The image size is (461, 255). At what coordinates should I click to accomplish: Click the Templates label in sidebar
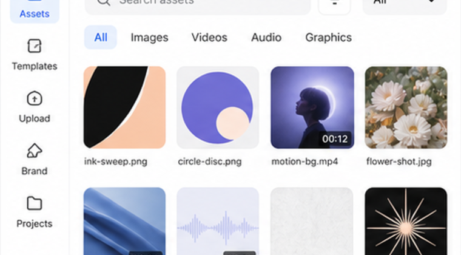tap(35, 66)
